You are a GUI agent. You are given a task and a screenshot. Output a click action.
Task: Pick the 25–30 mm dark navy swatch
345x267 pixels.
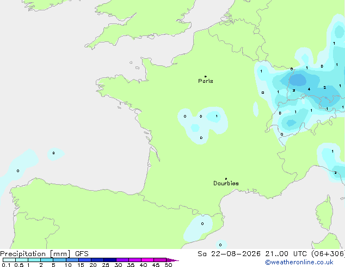110,260
